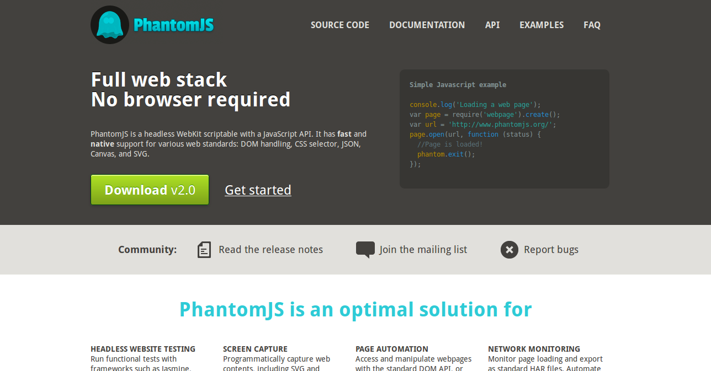This screenshot has width=711, height=371.
Task: Click the phantom.exit() code line
Action: click(446, 154)
